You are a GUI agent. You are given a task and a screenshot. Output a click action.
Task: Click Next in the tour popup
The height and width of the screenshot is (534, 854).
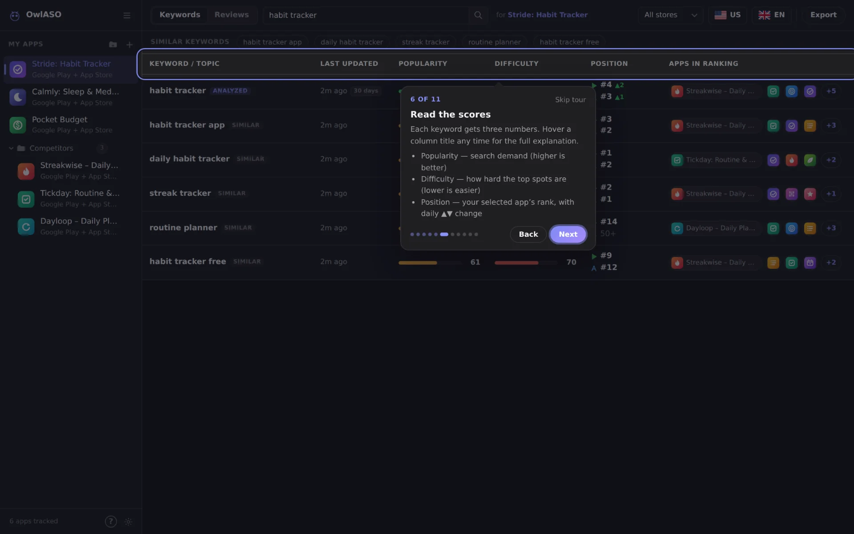coord(568,235)
